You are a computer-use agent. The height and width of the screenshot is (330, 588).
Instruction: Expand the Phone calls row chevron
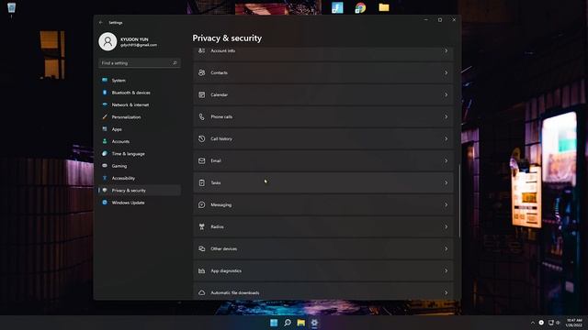pos(446,116)
